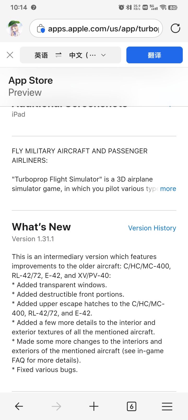Open the language chevron dropdown
The image size is (188, 420).
click(103, 55)
